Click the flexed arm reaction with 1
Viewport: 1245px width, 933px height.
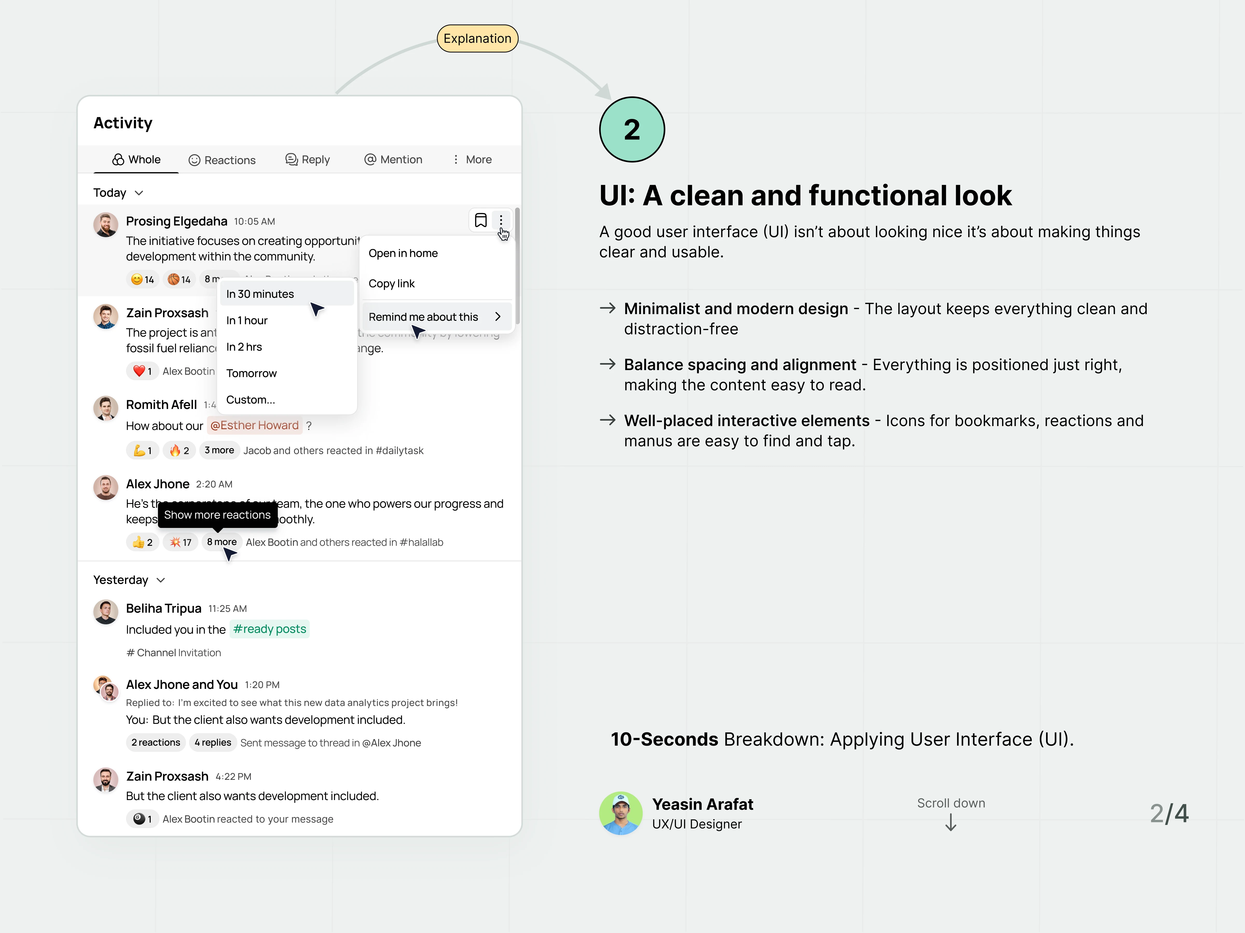tap(142, 450)
